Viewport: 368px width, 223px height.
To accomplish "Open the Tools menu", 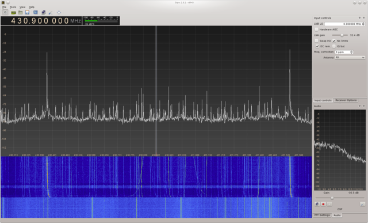I will pyautogui.click(x=13, y=7).
